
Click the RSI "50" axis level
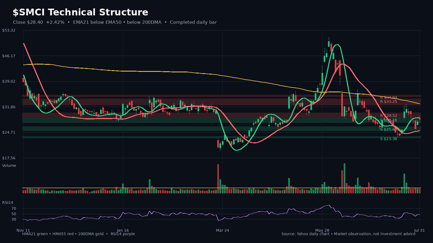coord(14,214)
